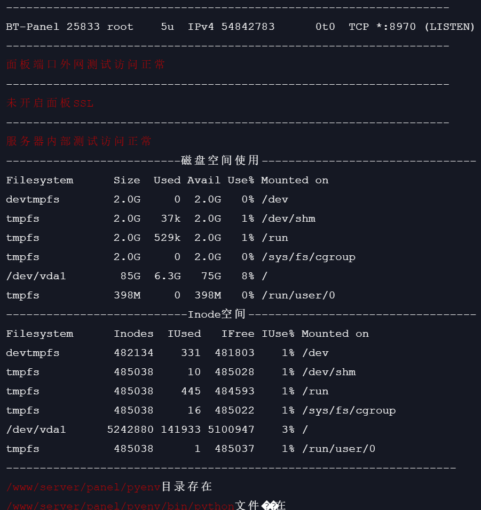Click the IFree column header
The image size is (481, 510).
point(238,334)
